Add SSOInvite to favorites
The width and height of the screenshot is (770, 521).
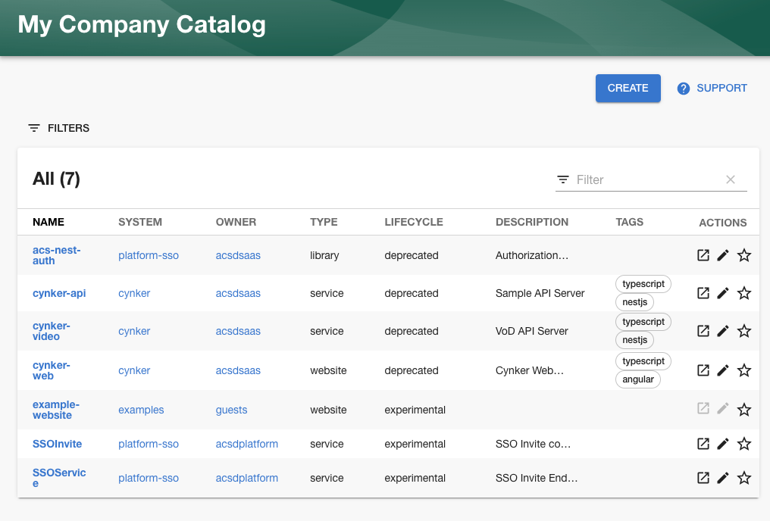click(x=744, y=444)
